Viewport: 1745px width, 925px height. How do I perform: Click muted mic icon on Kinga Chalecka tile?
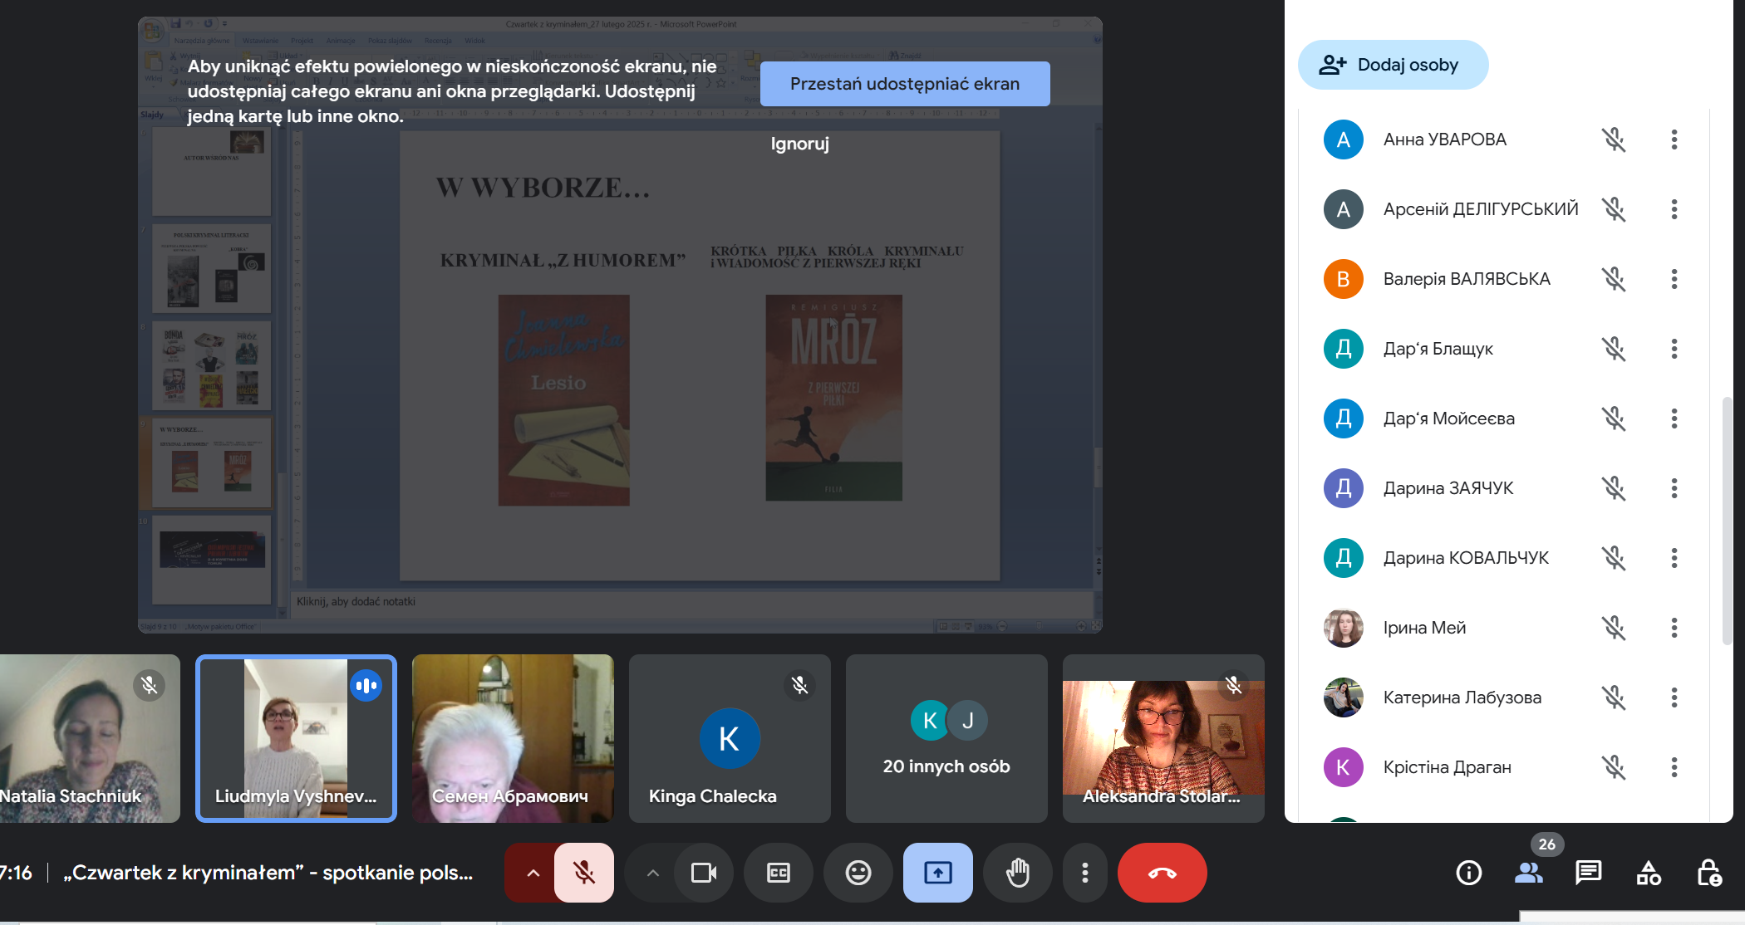pyautogui.click(x=799, y=685)
